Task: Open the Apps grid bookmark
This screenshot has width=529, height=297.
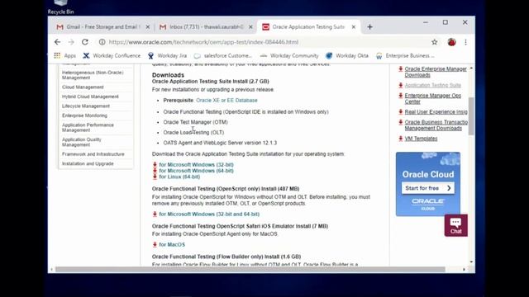Action: pos(65,55)
